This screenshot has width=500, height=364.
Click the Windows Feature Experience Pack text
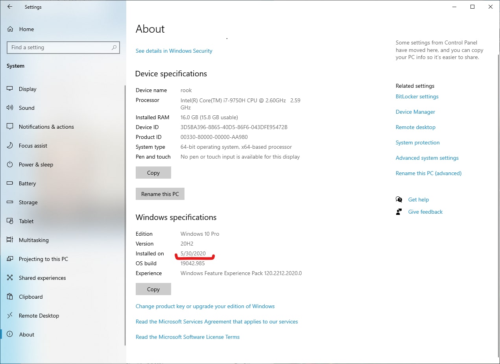[x=241, y=273]
